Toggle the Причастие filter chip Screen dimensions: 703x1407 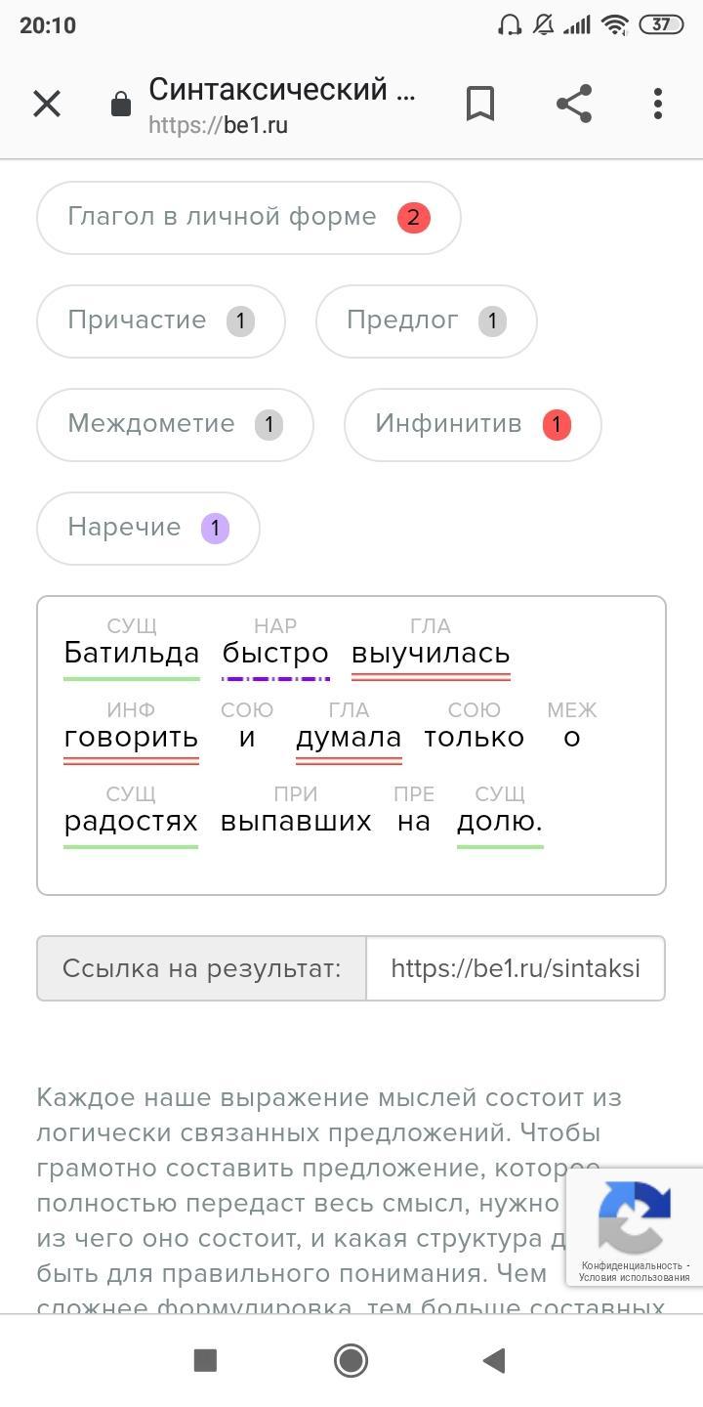click(161, 320)
